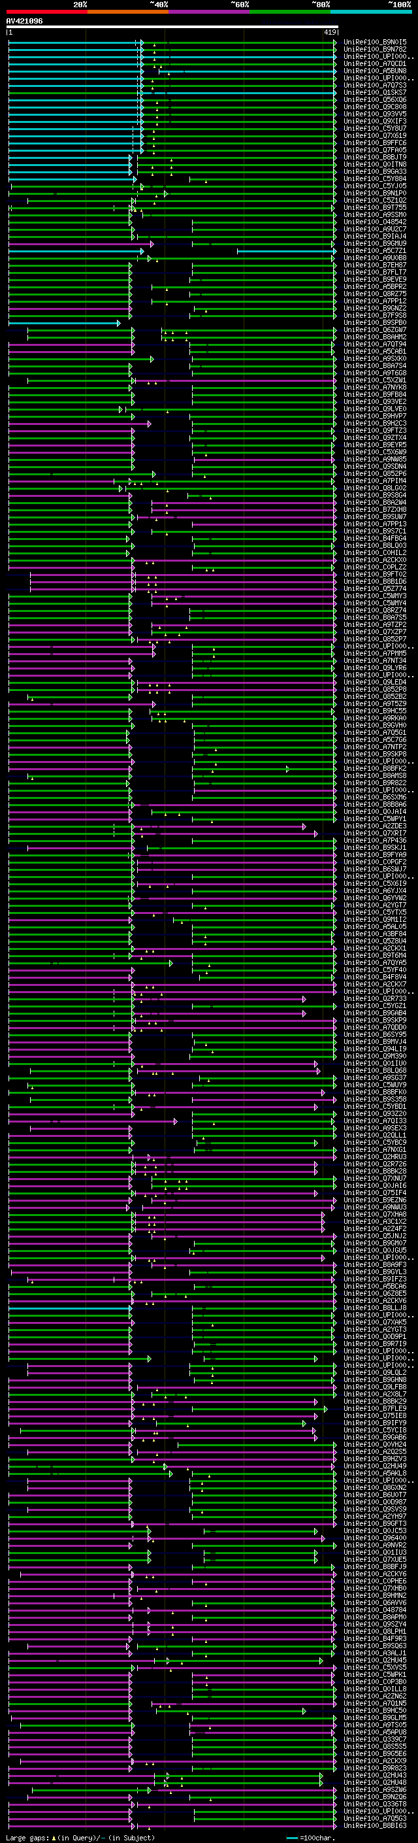
Task: Click the white query sequence bar
Action: click(x=172, y=27)
